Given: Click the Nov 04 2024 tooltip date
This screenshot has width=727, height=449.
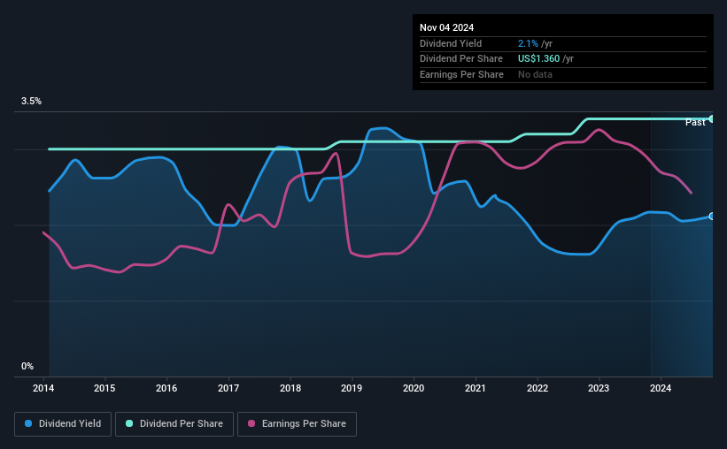Looking at the screenshot, I should click(446, 27).
